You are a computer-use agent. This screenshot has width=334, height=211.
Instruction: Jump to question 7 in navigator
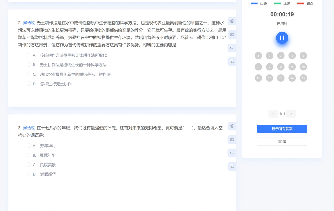[270, 67]
